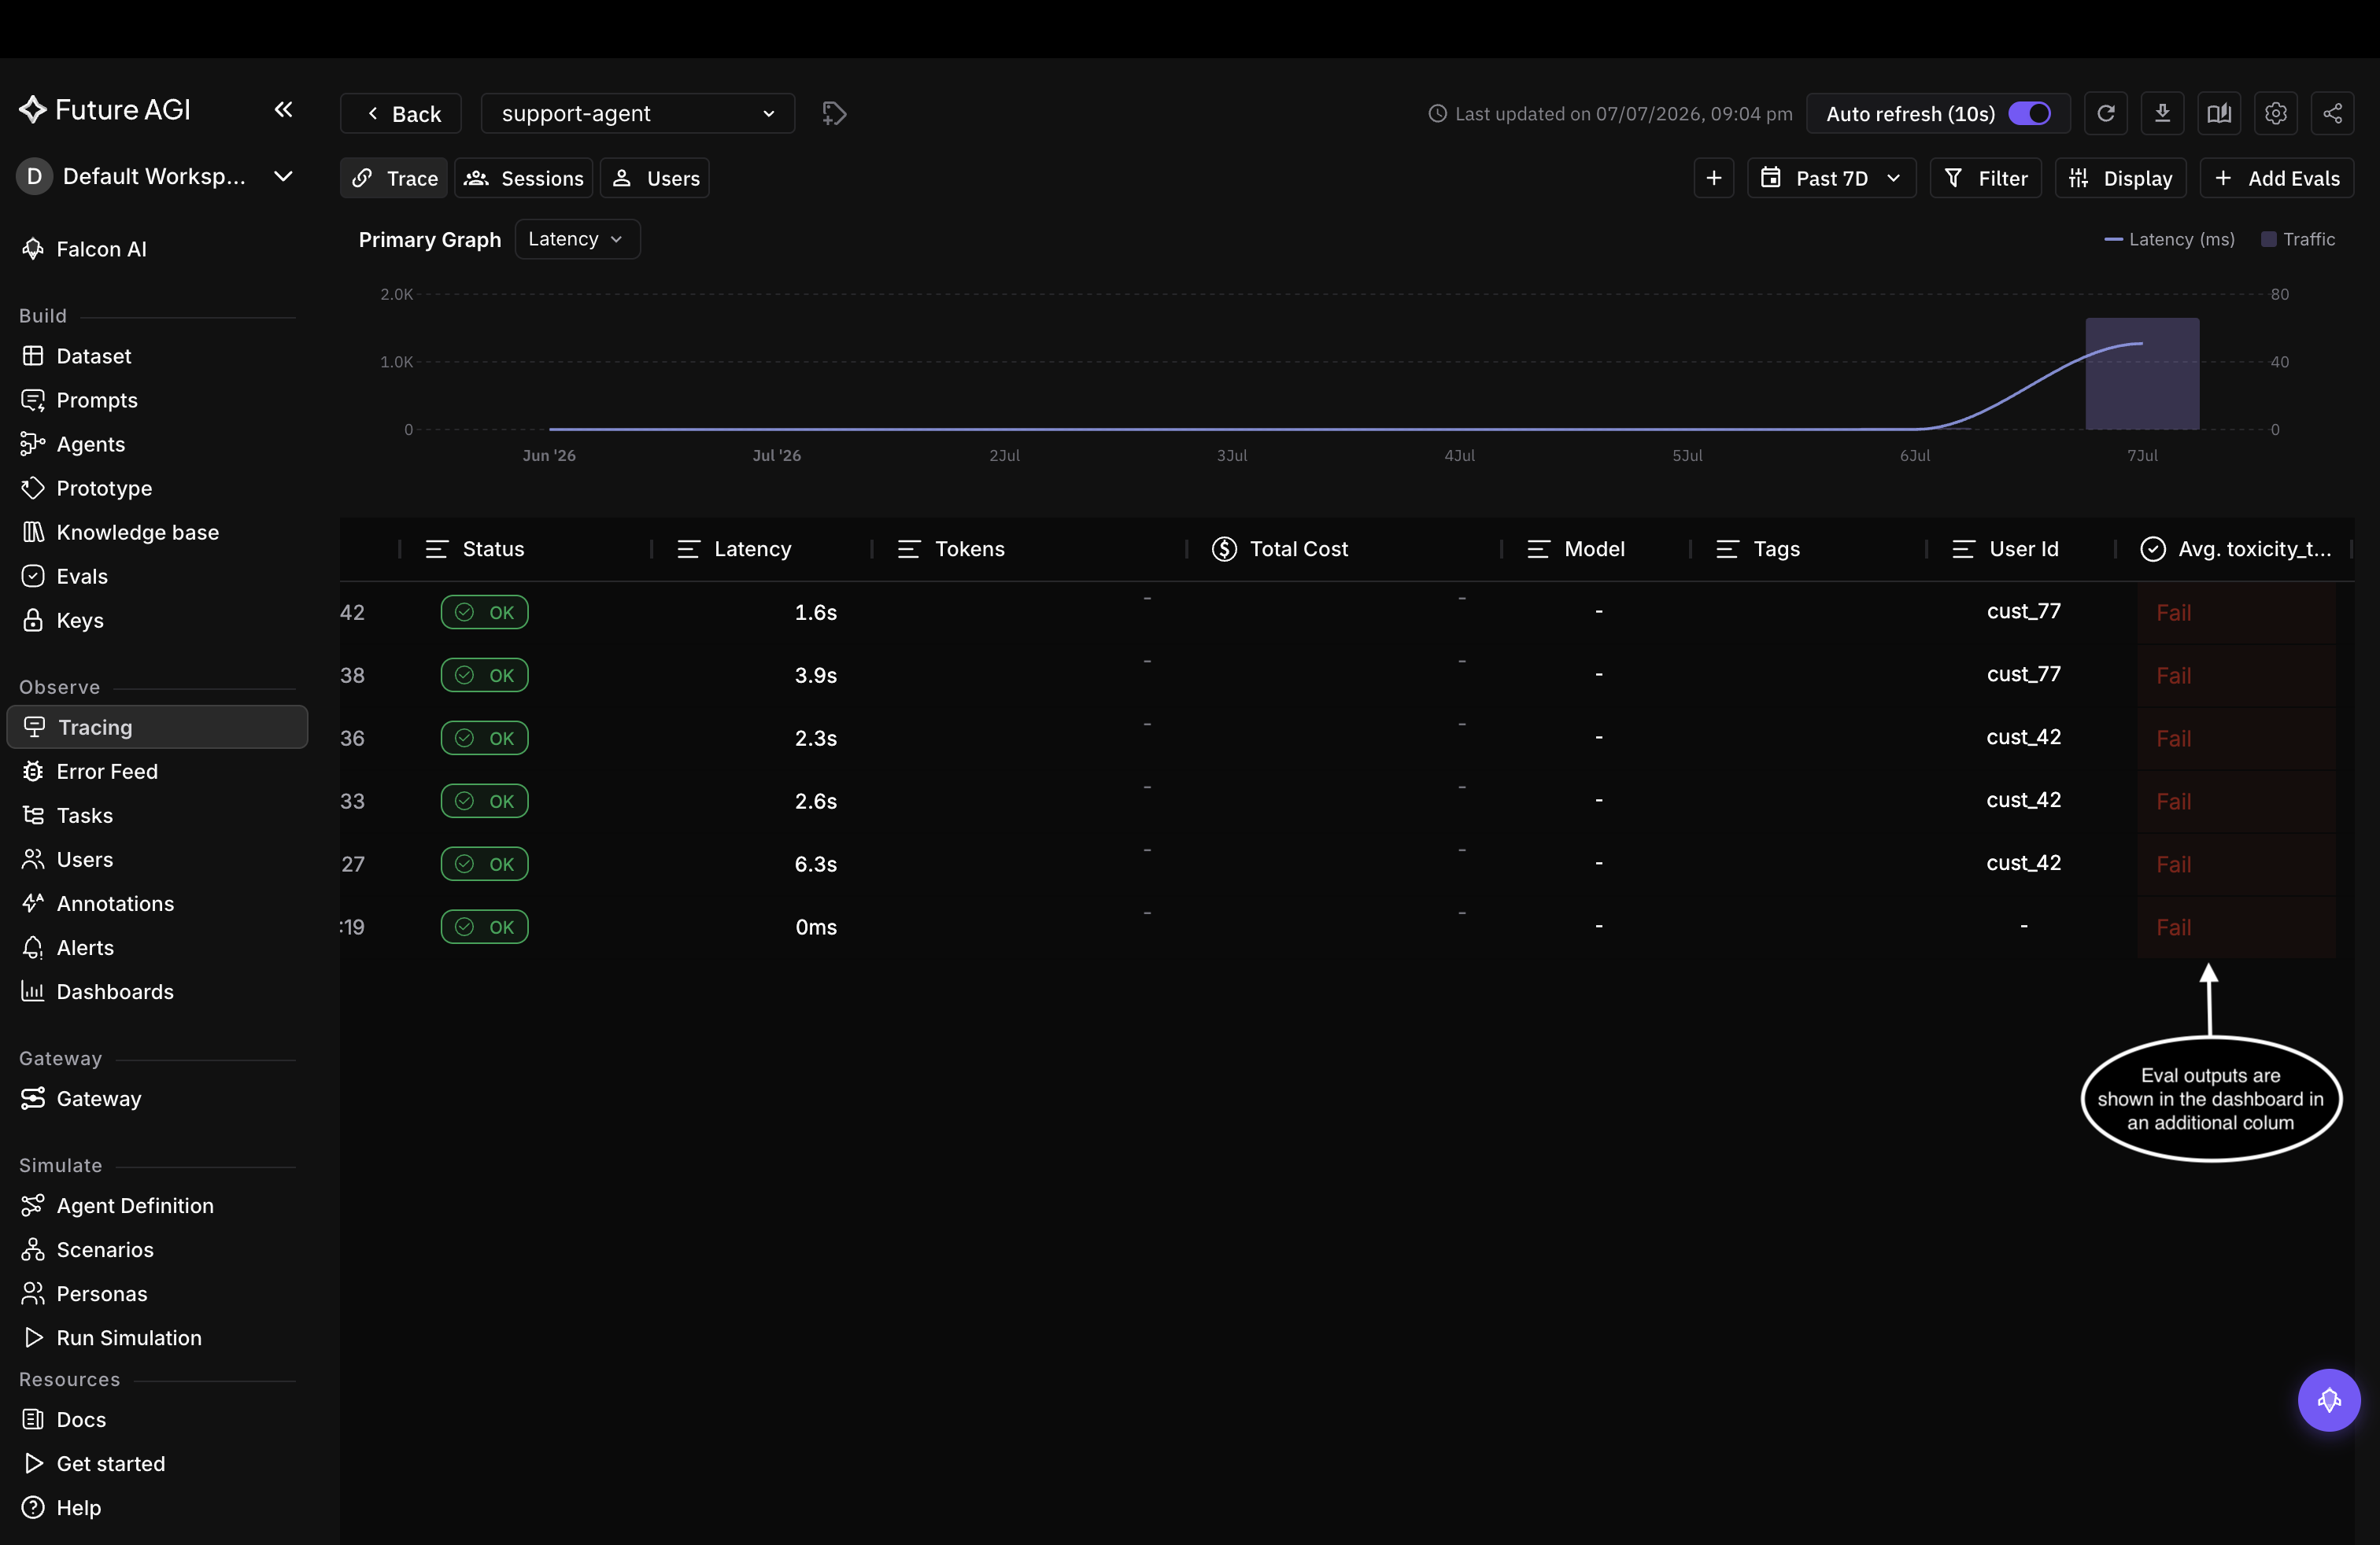Switch to the Sessions tab
The height and width of the screenshot is (1545, 2380).
pos(524,178)
